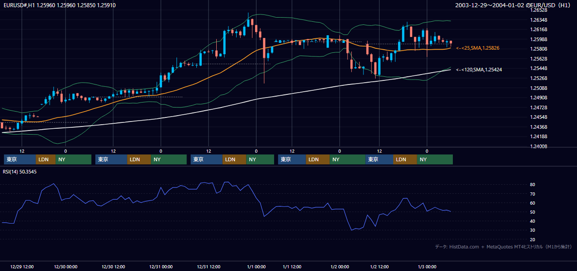Click RSI scale level 40
The height and width of the screenshot is (271, 577).
point(533,221)
